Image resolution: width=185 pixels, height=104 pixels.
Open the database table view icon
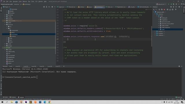coord(167,10)
